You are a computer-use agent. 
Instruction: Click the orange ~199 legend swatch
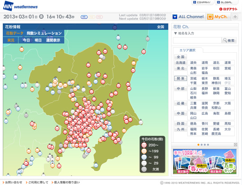pos(144,151)
